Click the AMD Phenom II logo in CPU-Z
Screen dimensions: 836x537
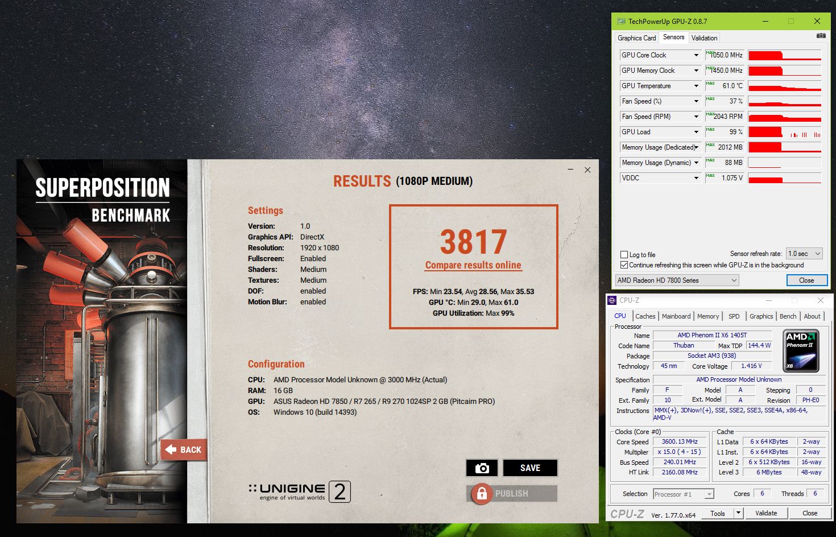pos(801,350)
